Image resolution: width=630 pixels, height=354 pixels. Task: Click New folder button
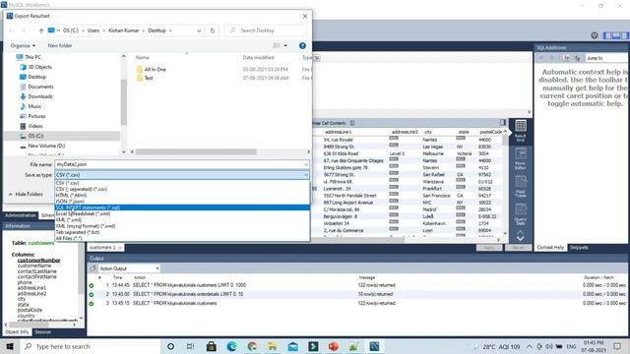pos(60,46)
